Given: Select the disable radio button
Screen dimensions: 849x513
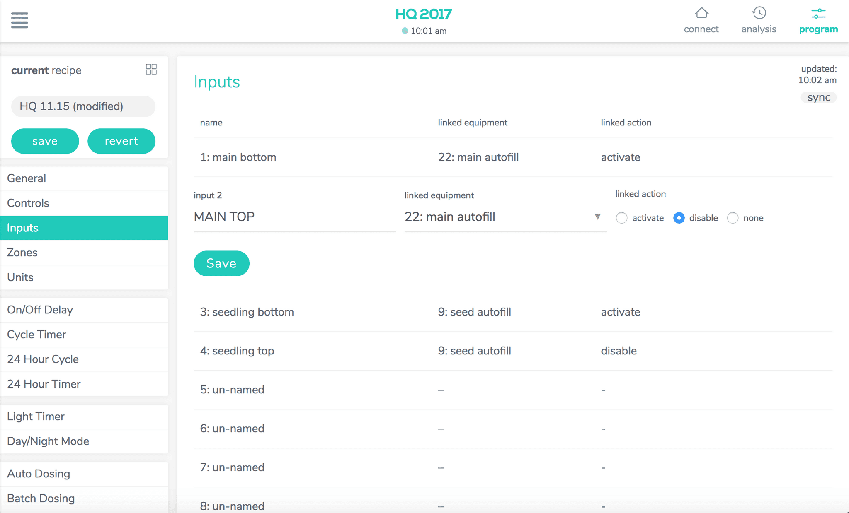Looking at the screenshot, I should pos(679,218).
